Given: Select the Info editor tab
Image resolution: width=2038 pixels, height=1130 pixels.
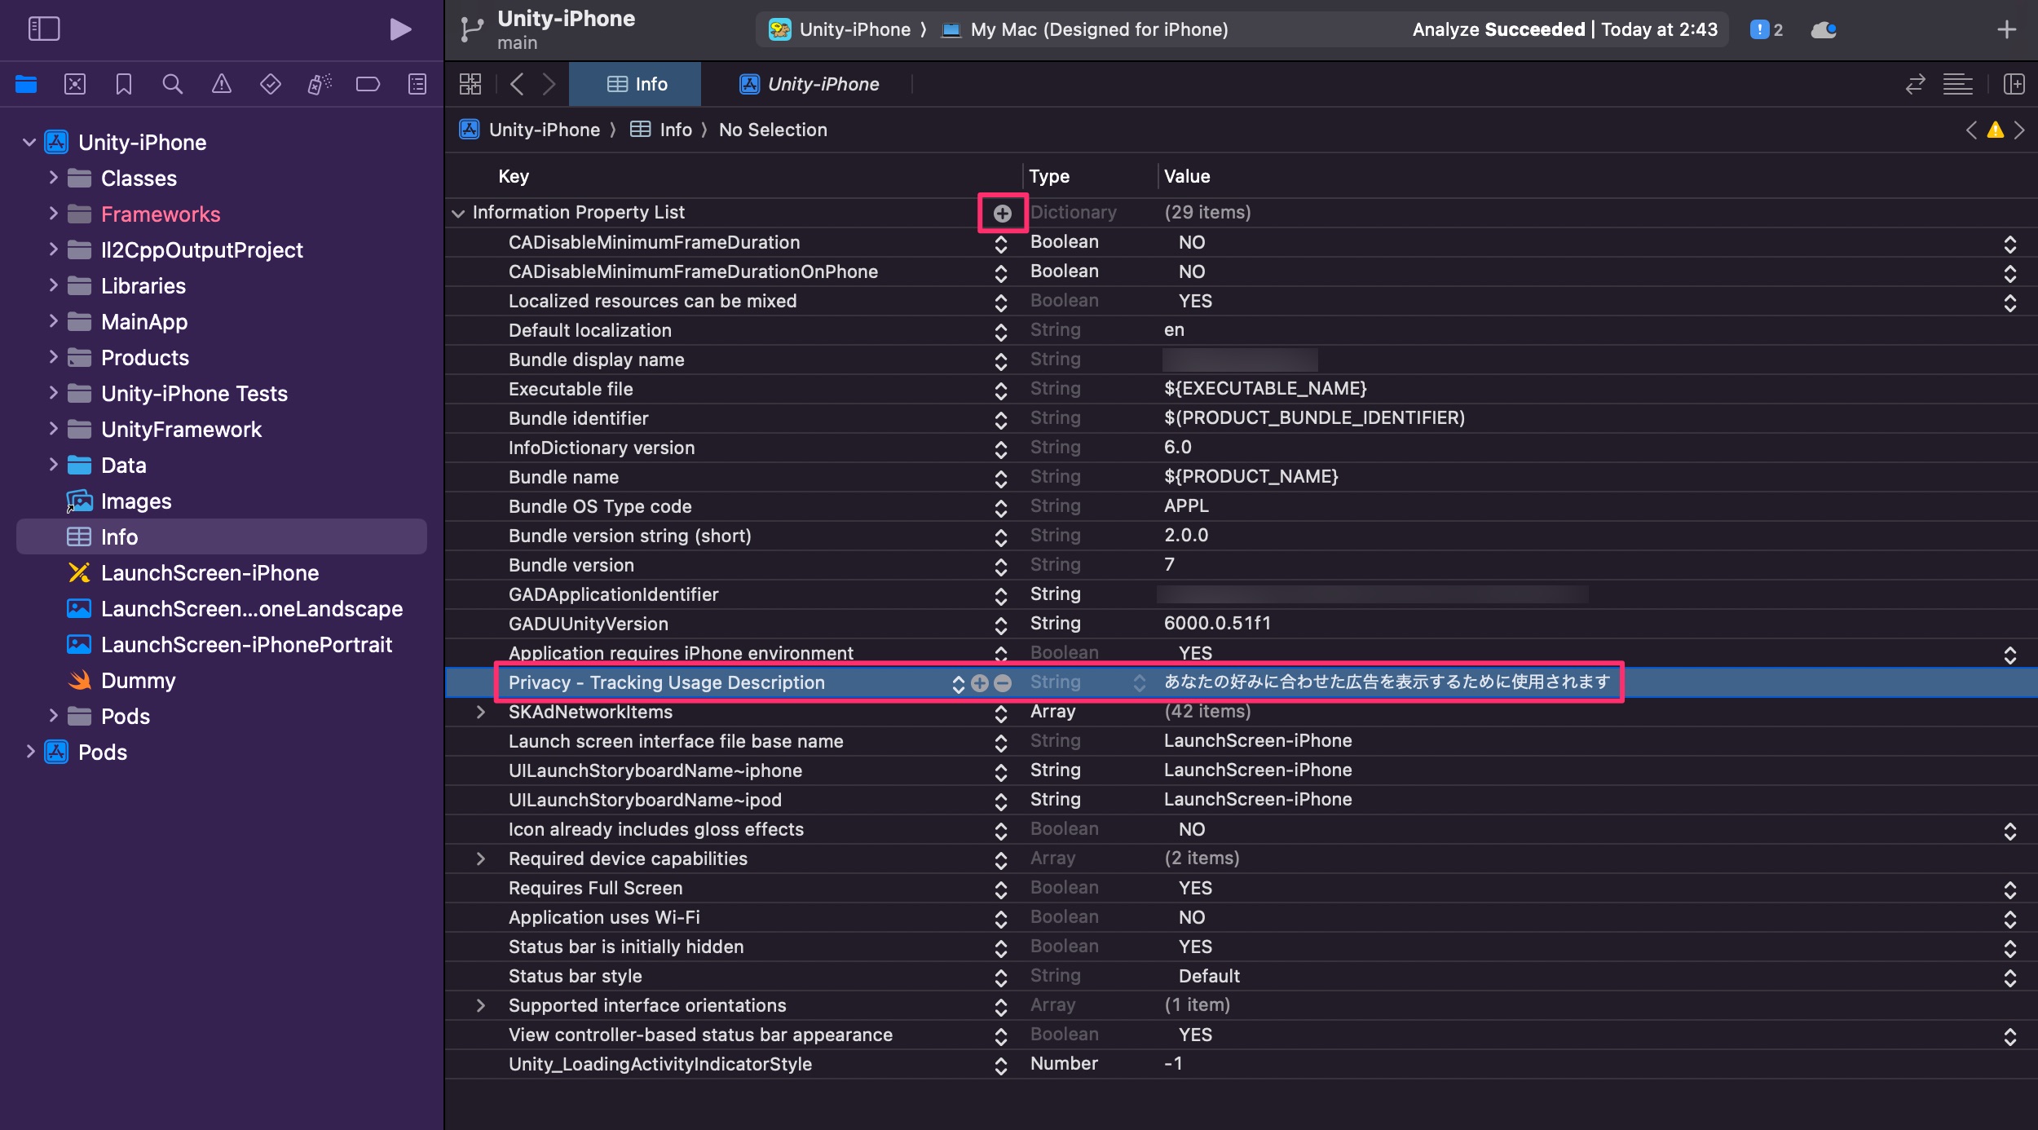Looking at the screenshot, I should (635, 84).
